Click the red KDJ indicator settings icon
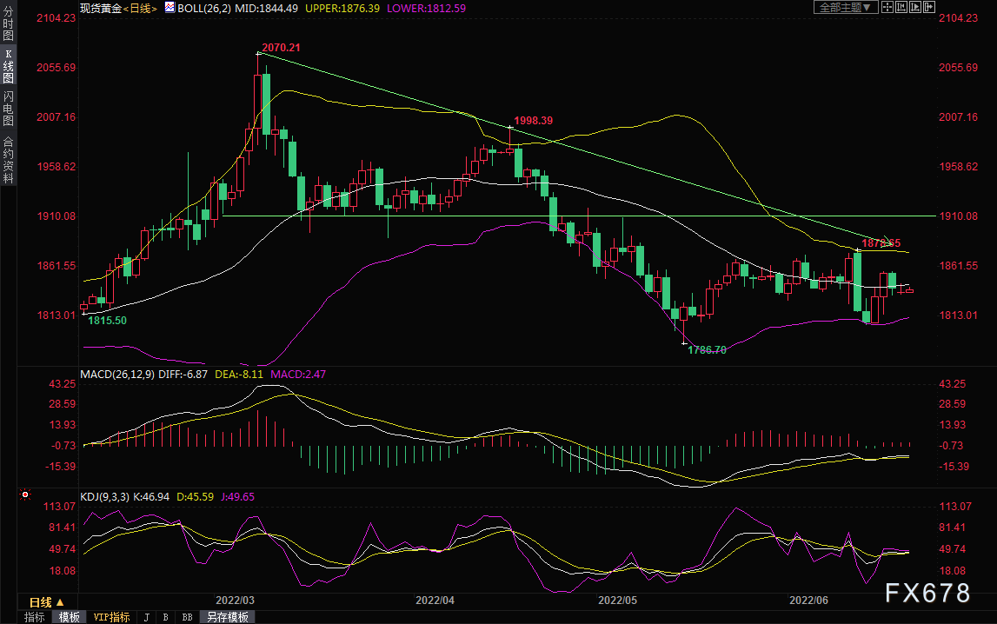This screenshot has height=624, width=997. (x=25, y=495)
